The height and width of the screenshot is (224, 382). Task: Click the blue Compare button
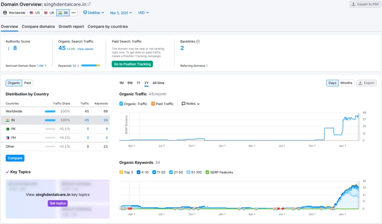15,158
